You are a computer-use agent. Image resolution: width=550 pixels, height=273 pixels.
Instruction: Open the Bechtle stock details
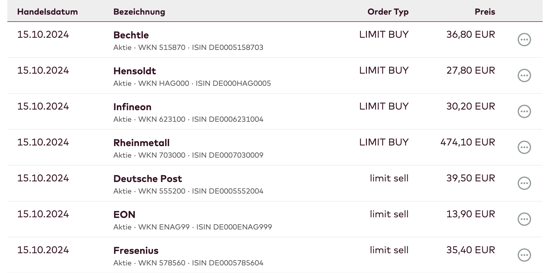(x=131, y=35)
